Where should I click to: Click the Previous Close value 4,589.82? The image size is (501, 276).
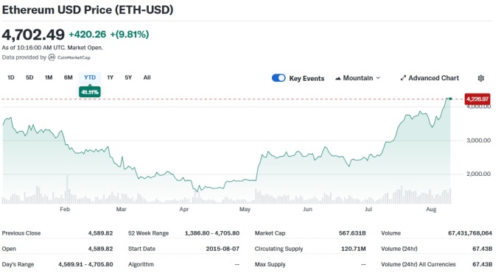100,233
